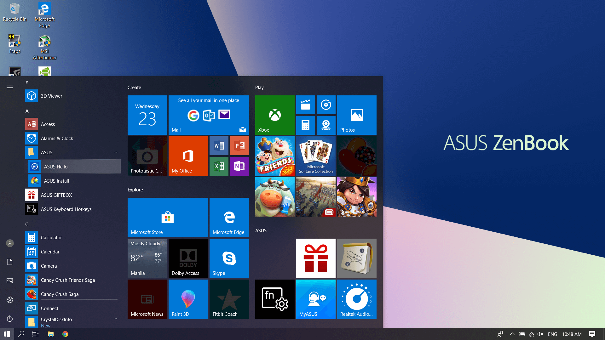This screenshot has height=340, width=605.
Task: Open the Maps webcam-style small tile
Action: pos(326,125)
